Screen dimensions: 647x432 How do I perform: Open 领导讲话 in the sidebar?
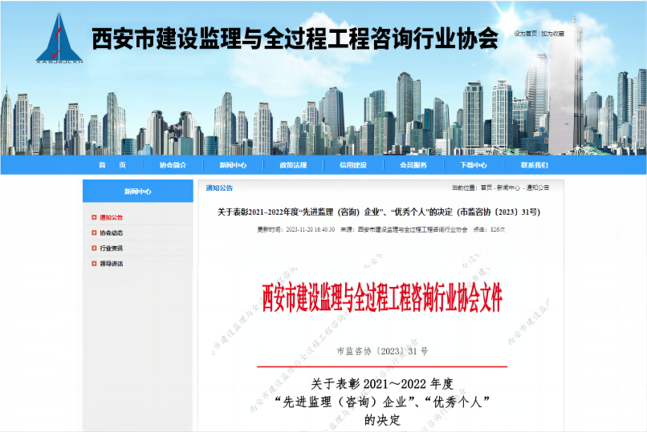pyautogui.click(x=111, y=264)
